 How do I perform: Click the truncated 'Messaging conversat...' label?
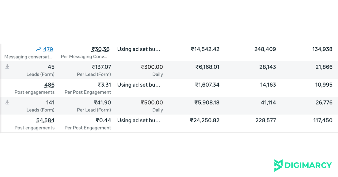pos(28,57)
